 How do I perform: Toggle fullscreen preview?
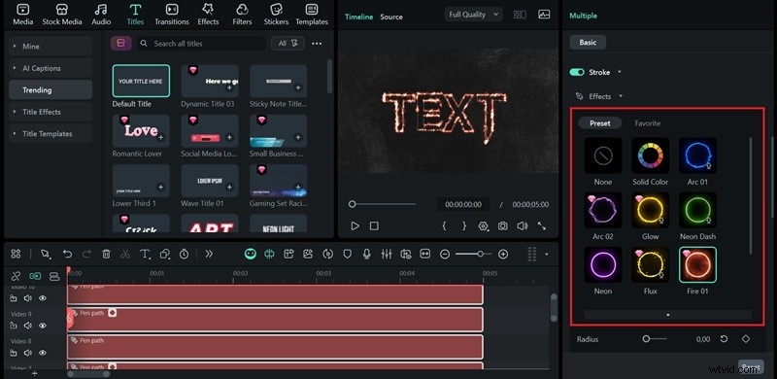pyautogui.click(x=542, y=225)
